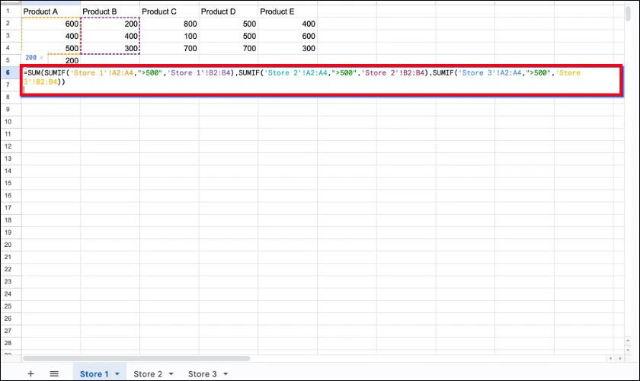640x381 pixels.
Task: Click the scroll right arrow at bottom right
Action: (x=620, y=358)
